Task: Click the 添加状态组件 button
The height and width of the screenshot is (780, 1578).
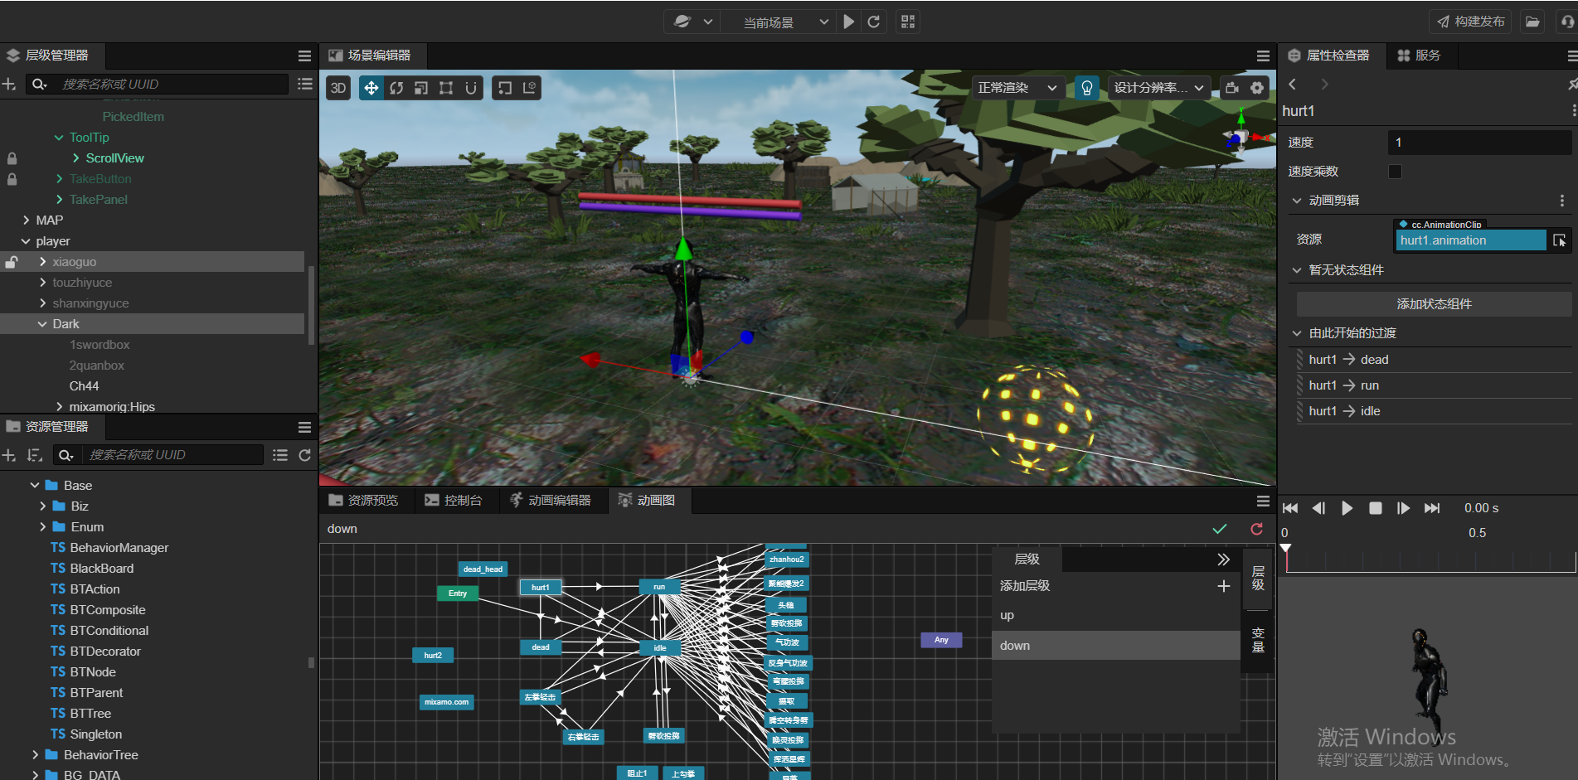Action: (x=1434, y=304)
